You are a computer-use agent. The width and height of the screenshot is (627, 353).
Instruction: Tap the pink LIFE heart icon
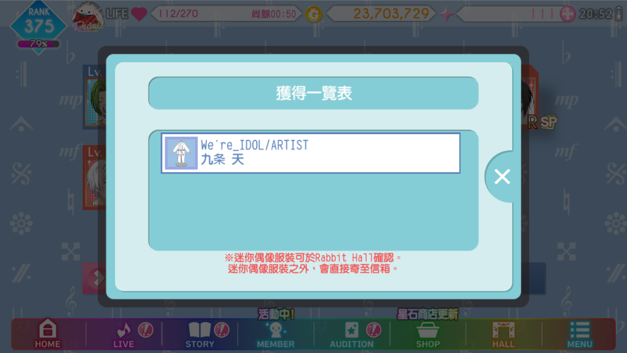(139, 14)
